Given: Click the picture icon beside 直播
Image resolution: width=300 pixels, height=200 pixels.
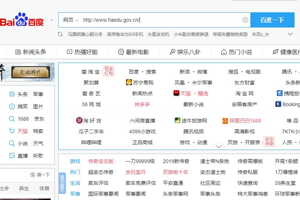Looking at the screenshot, I should [x=12, y=155].
